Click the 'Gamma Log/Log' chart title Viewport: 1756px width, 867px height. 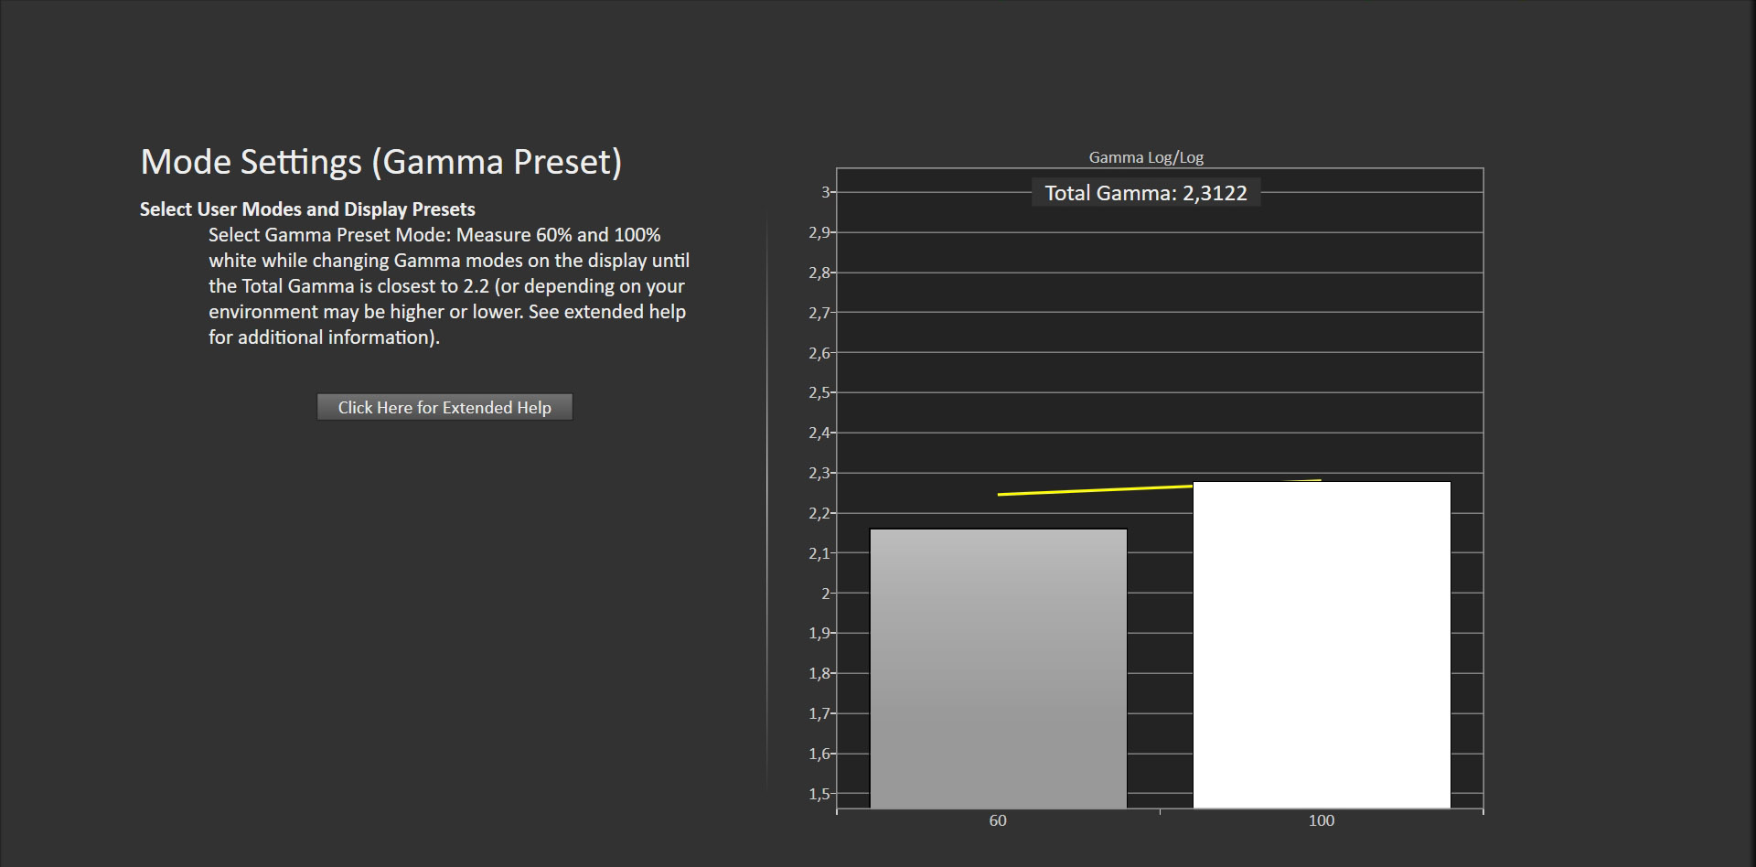(1145, 157)
